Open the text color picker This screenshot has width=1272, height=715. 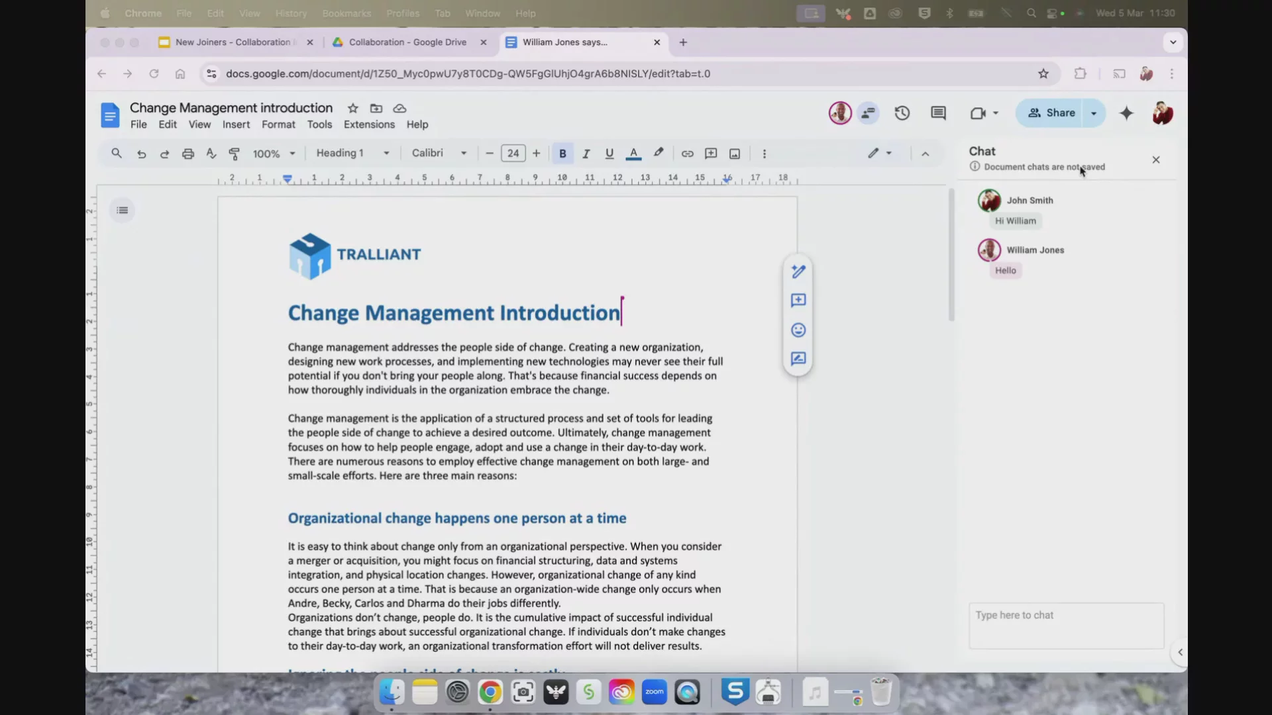(x=633, y=154)
